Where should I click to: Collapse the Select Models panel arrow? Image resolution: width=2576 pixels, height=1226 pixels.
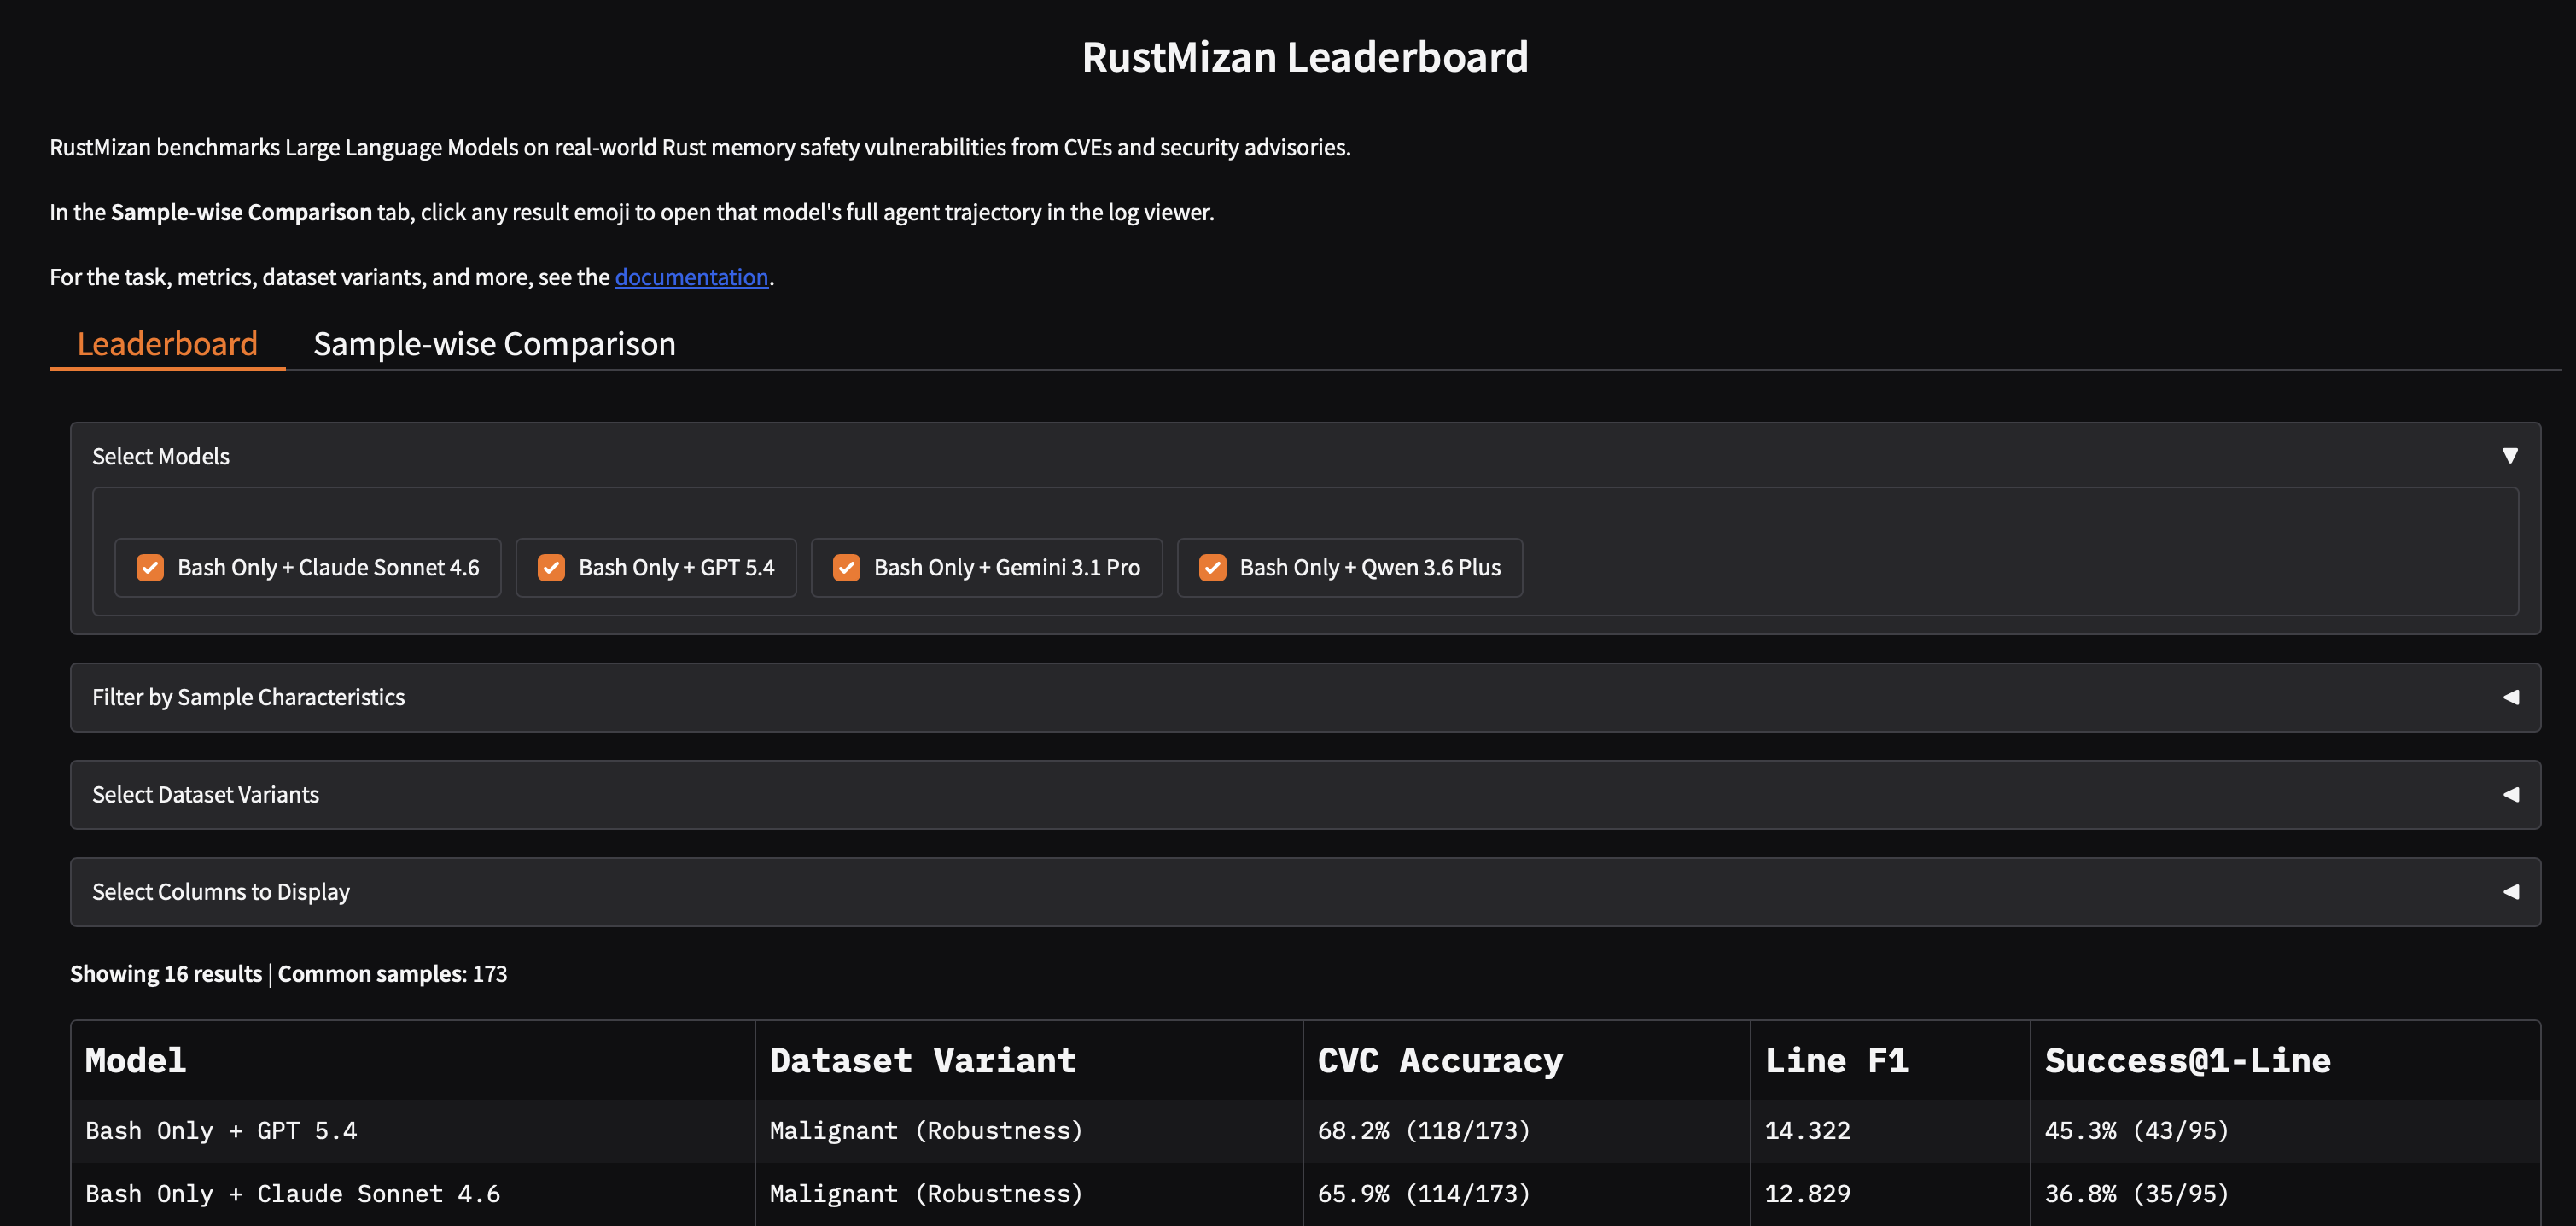tap(2509, 456)
